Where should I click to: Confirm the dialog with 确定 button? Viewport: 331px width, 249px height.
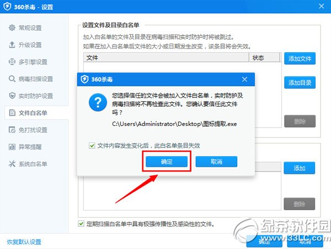[167, 162]
